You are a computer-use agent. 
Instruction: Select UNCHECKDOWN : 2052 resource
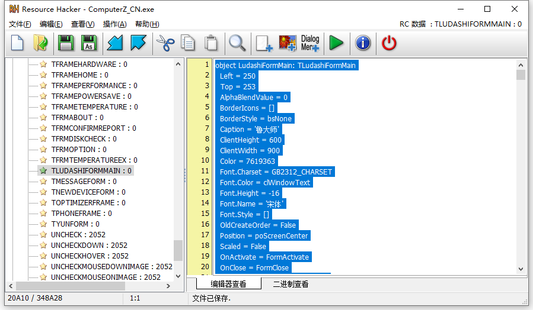[89, 245]
